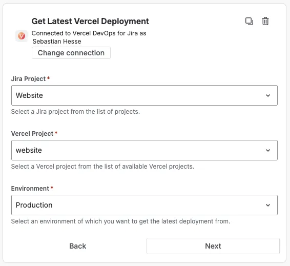
Task: Click the Jira Project field label
Action: tap(29, 78)
